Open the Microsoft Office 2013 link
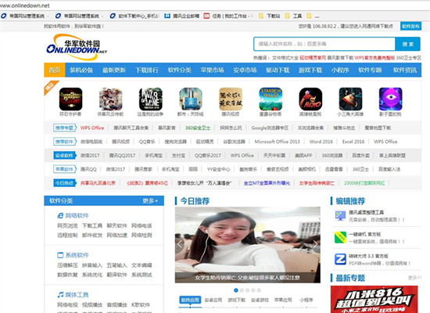430x313 pixels. [277, 142]
